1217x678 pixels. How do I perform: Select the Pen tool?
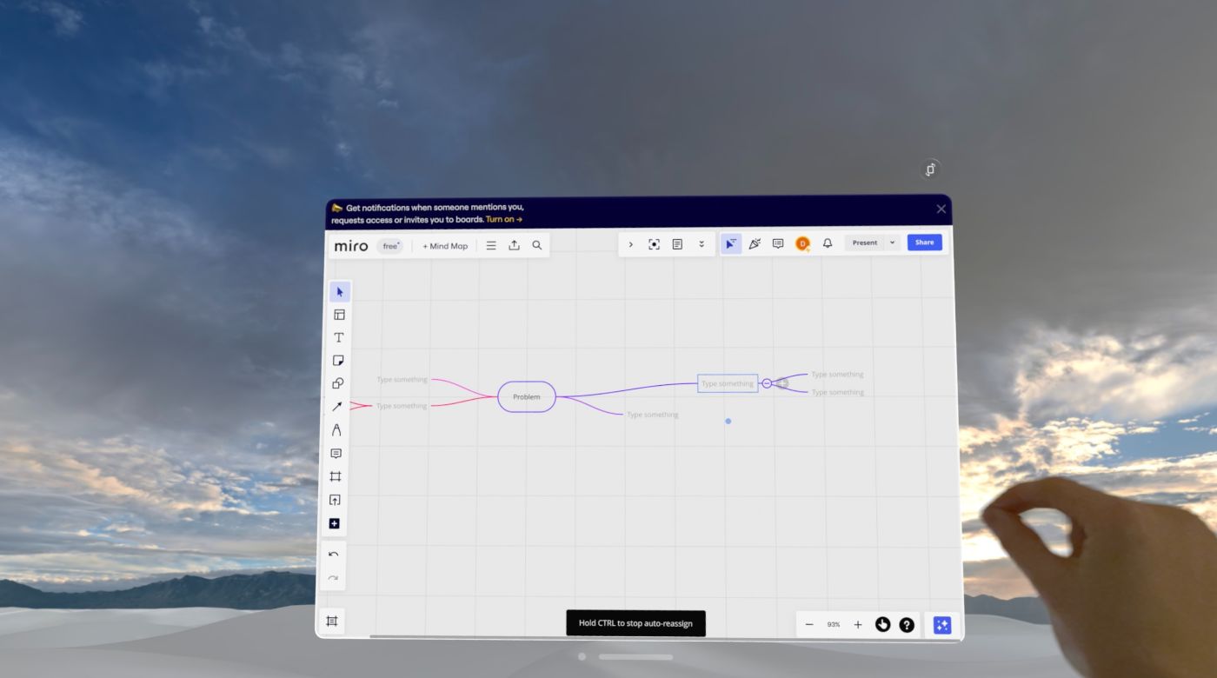tap(338, 429)
